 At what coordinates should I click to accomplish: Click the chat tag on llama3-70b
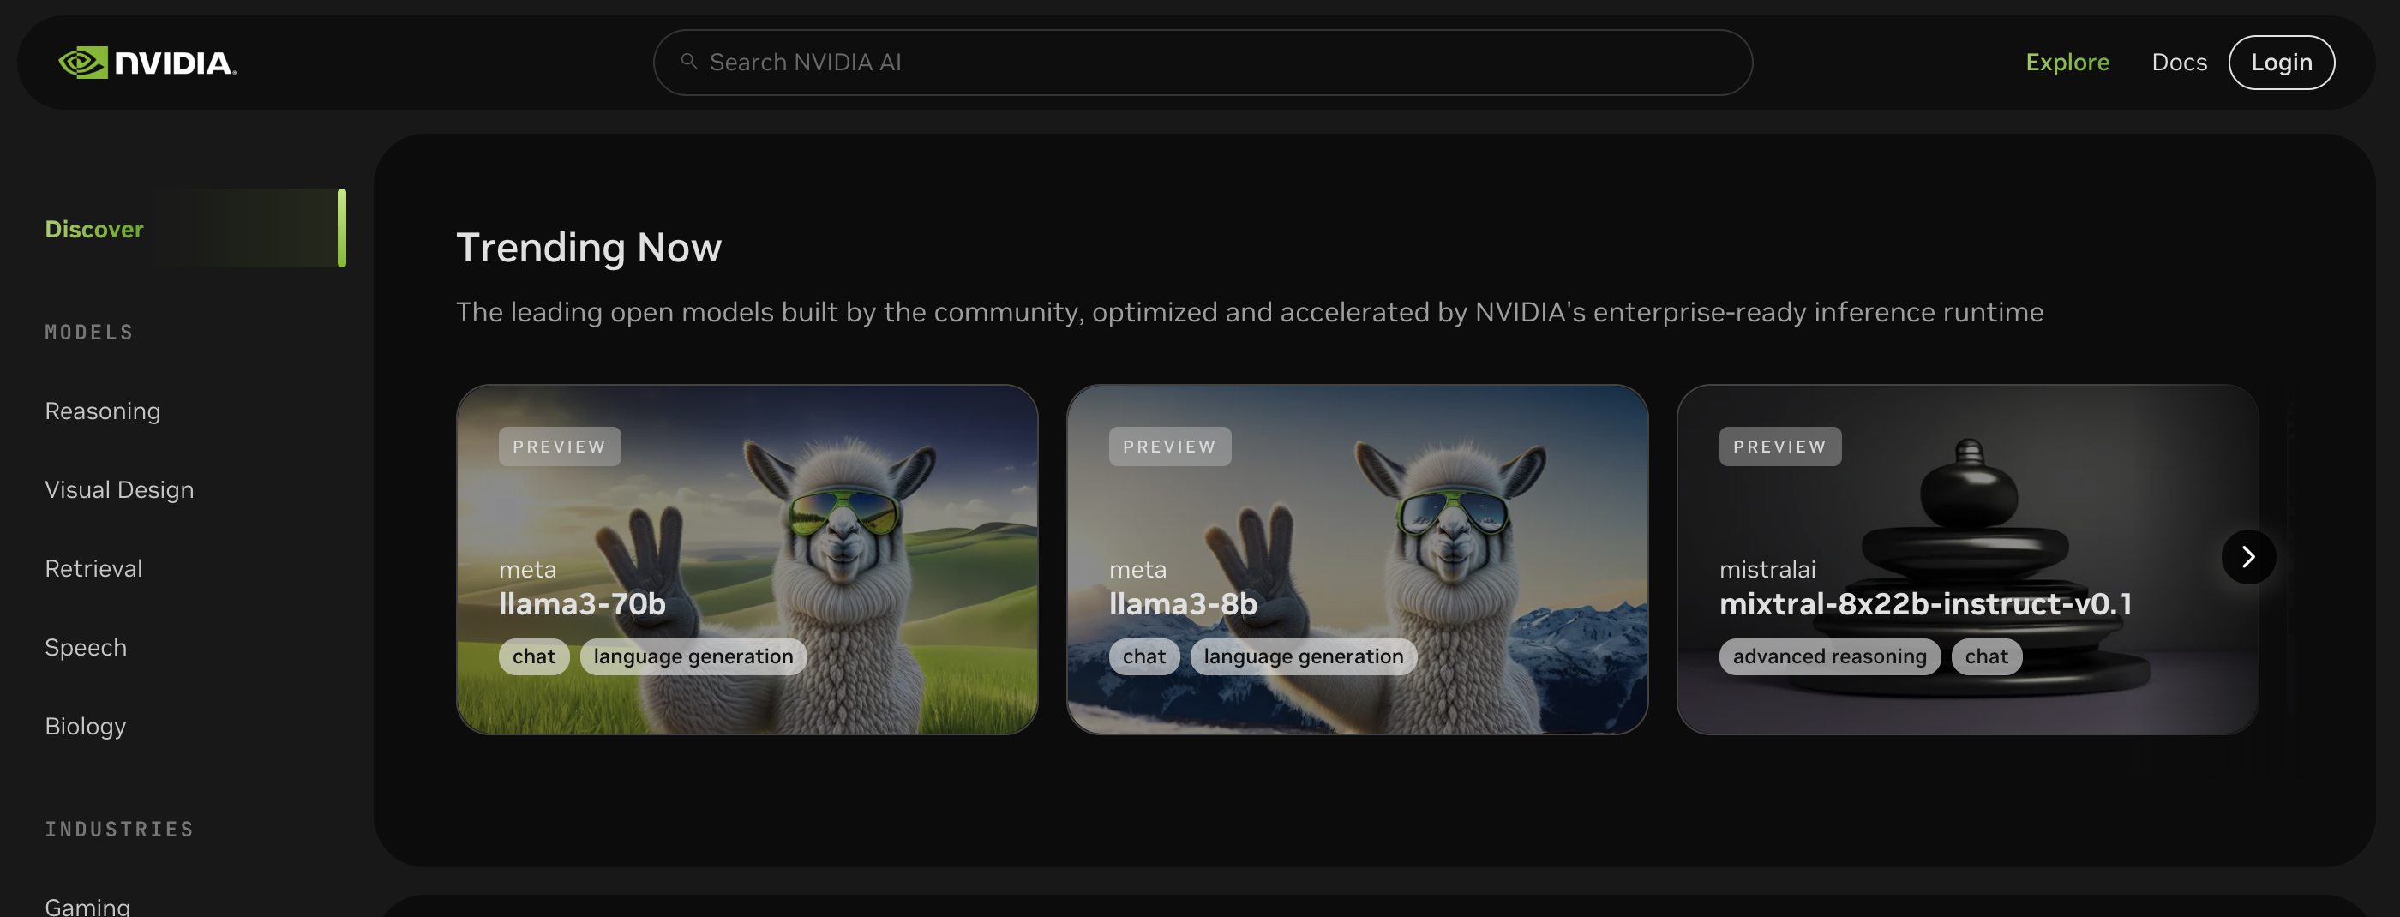click(534, 656)
